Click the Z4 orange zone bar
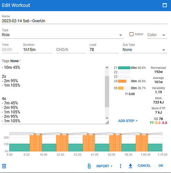The image size is (171, 173). pyautogui.click(x=122, y=81)
